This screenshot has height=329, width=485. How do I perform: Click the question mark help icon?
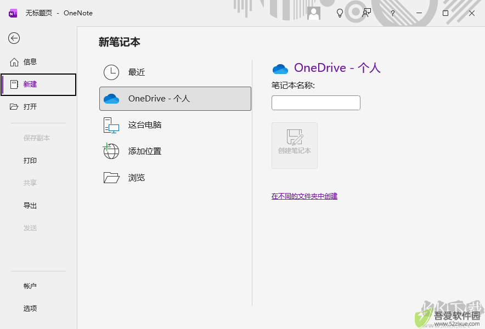[392, 13]
